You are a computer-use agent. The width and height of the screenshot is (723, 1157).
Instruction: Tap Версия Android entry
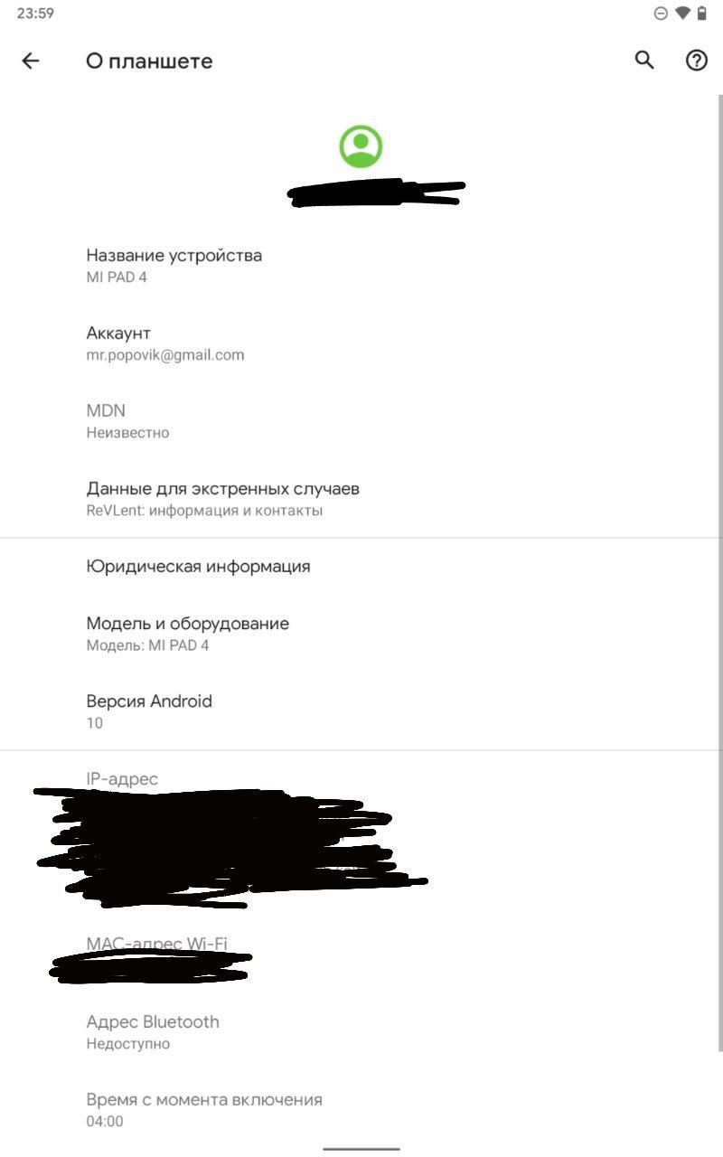click(x=361, y=711)
